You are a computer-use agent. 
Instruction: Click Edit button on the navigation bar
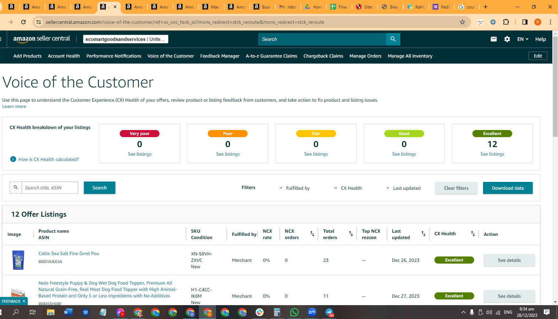[538, 56]
